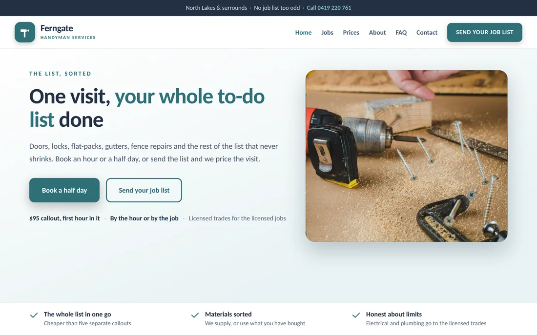Open the Prices nav link
The height and width of the screenshot is (335, 537).
coord(351,33)
